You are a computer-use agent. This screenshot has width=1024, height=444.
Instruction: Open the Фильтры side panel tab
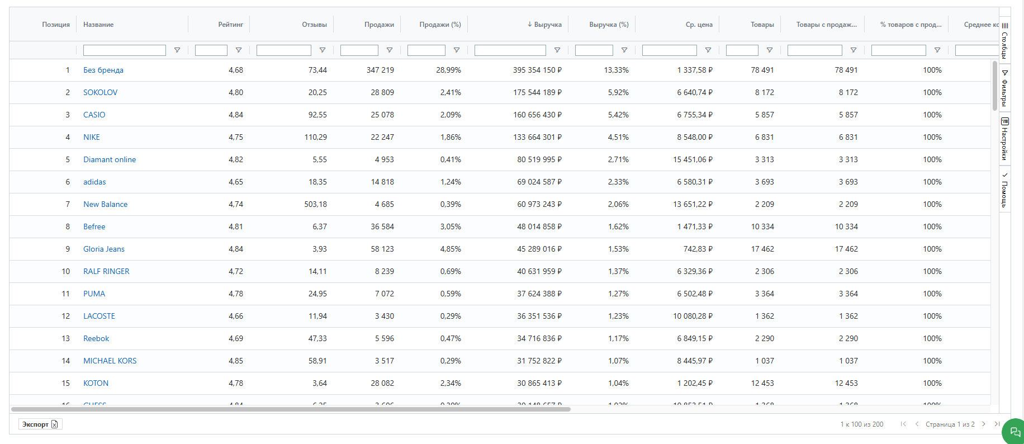1004,88
